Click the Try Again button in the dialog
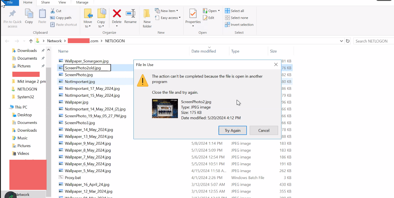Viewport: 394px width, 198px height. point(232,130)
